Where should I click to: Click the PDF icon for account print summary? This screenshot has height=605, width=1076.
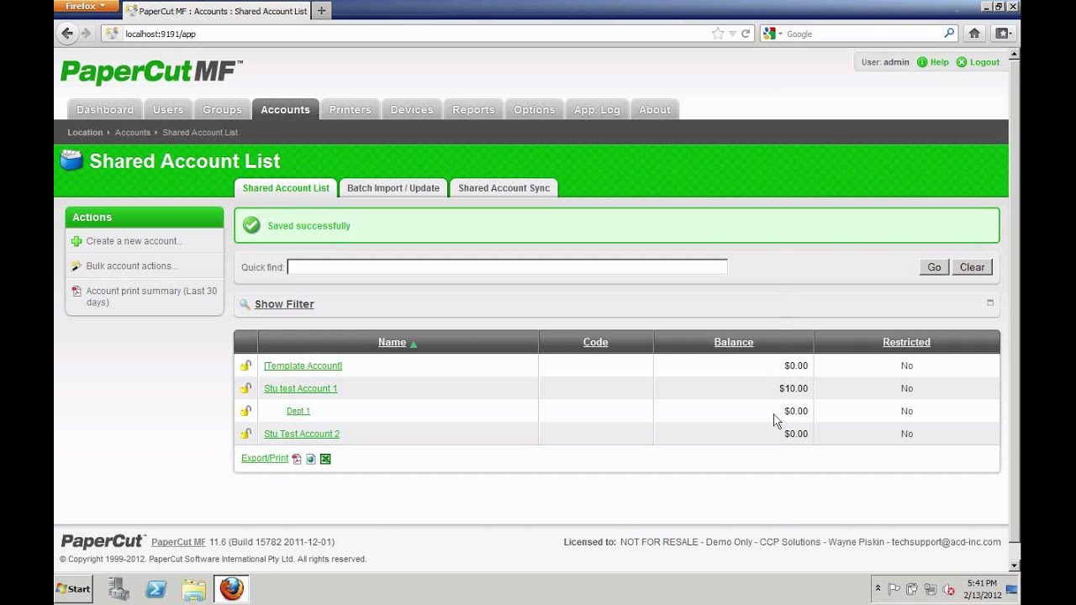pyautogui.click(x=76, y=292)
